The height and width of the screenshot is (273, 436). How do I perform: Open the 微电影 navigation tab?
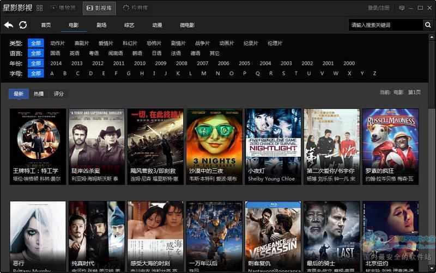(187, 25)
